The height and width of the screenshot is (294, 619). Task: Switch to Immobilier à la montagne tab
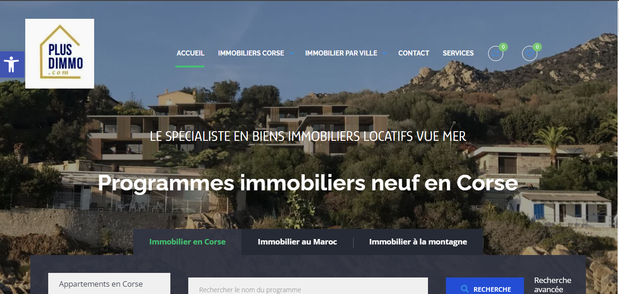(x=418, y=242)
